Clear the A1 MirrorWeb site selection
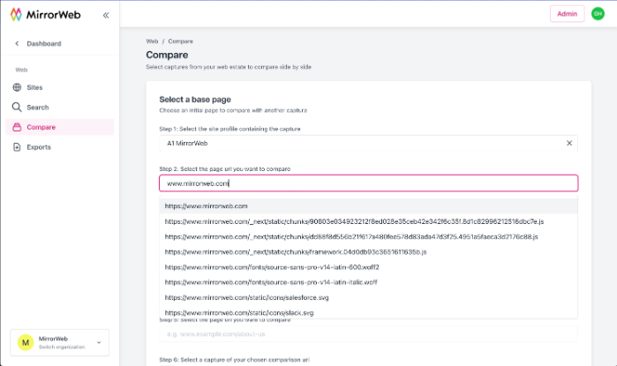 click(569, 143)
